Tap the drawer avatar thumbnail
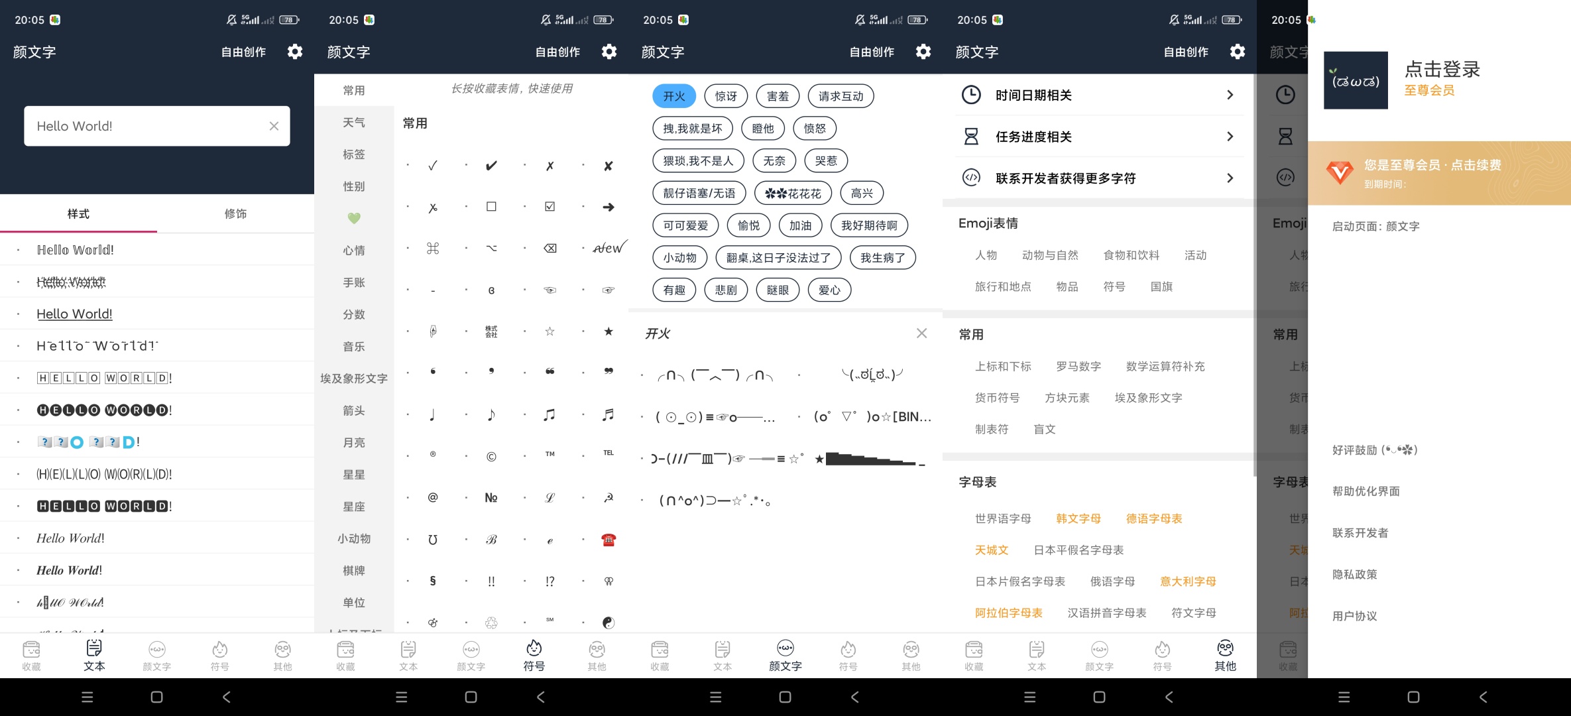Screen dimensions: 1571x716 pyautogui.click(x=1356, y=80)
